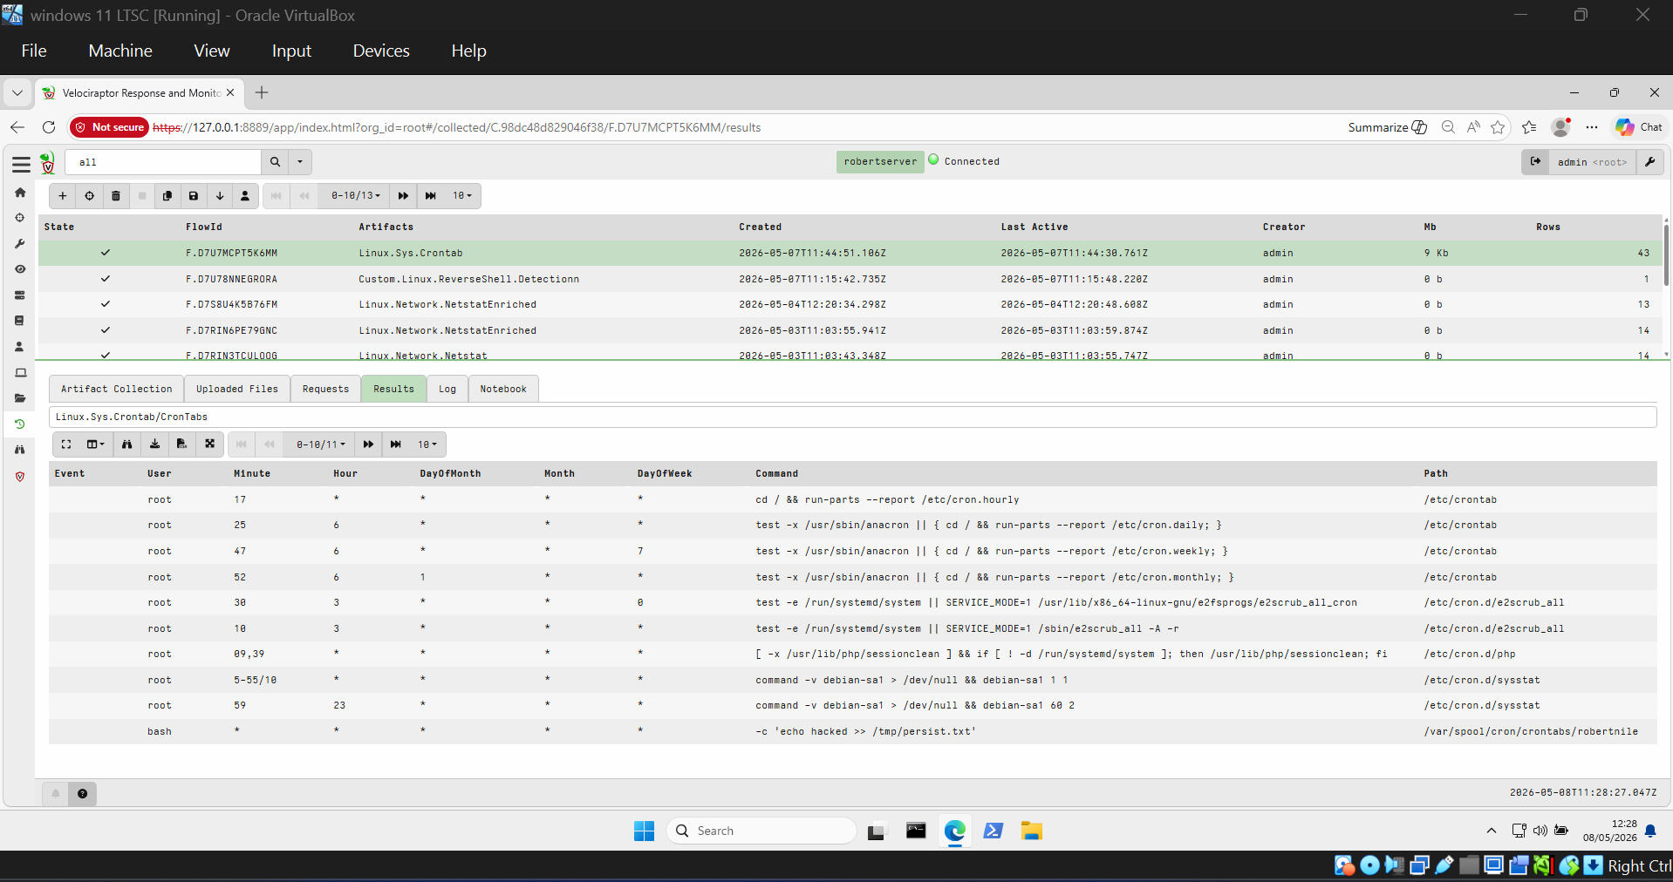Select flow row F.D7U78NNEGRORA
This screenshot has width=1673, height=882.
coord(850,279)
